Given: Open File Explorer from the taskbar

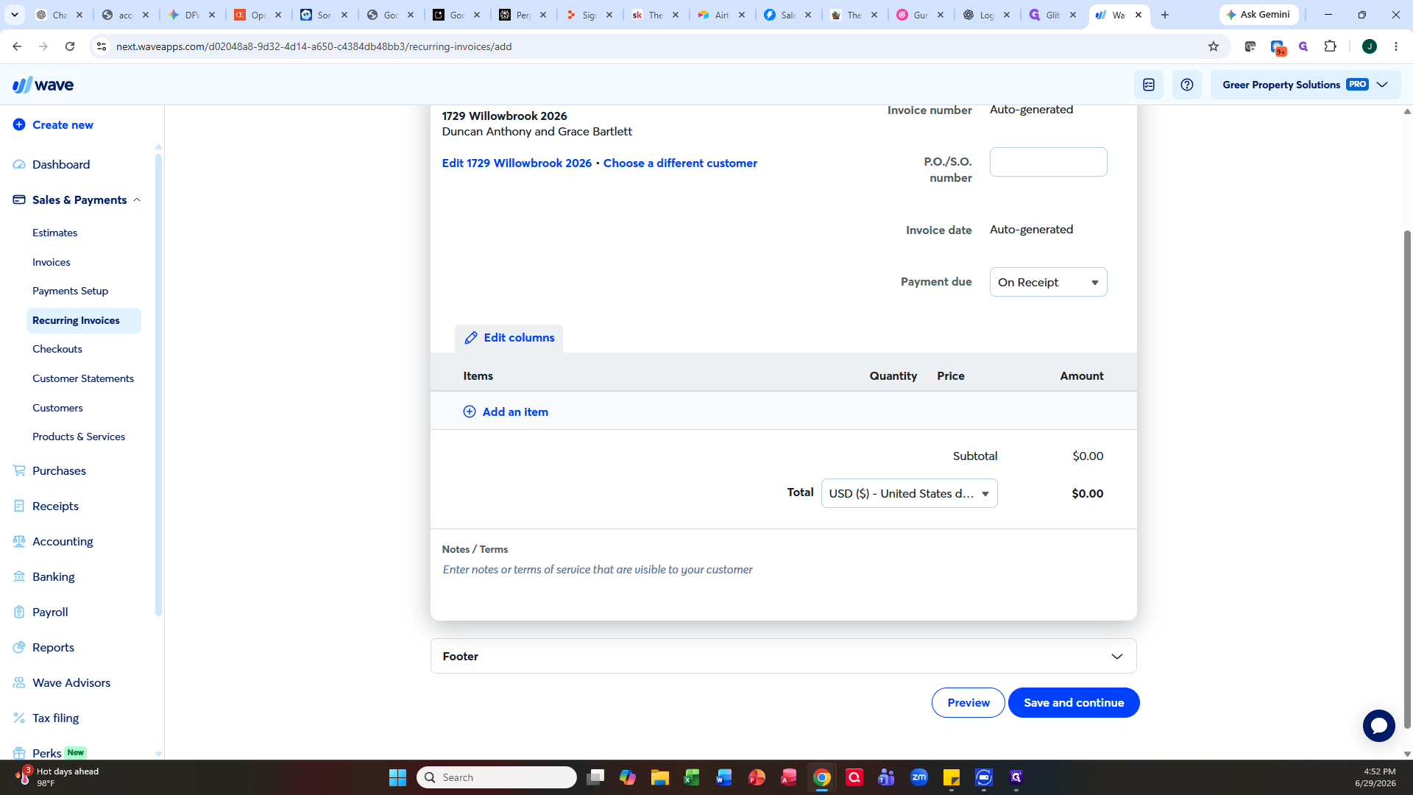Looking at the screenshot, I should pos(659,777).
